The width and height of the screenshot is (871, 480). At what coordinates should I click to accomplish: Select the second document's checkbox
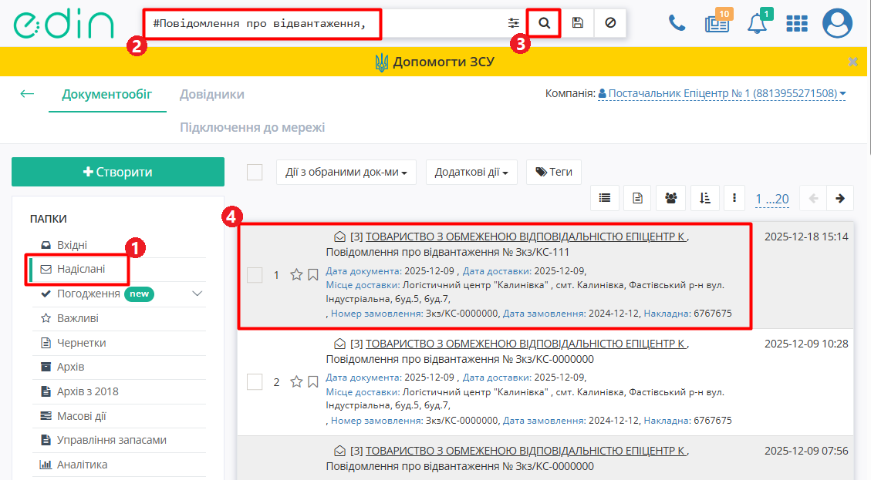[255, 381]
